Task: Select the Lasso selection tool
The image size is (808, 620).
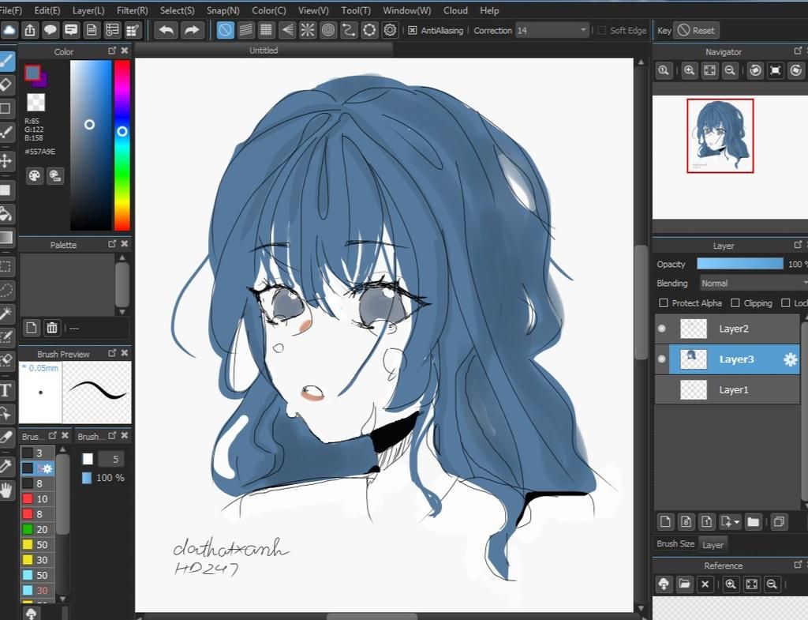Action: point(6,289)
